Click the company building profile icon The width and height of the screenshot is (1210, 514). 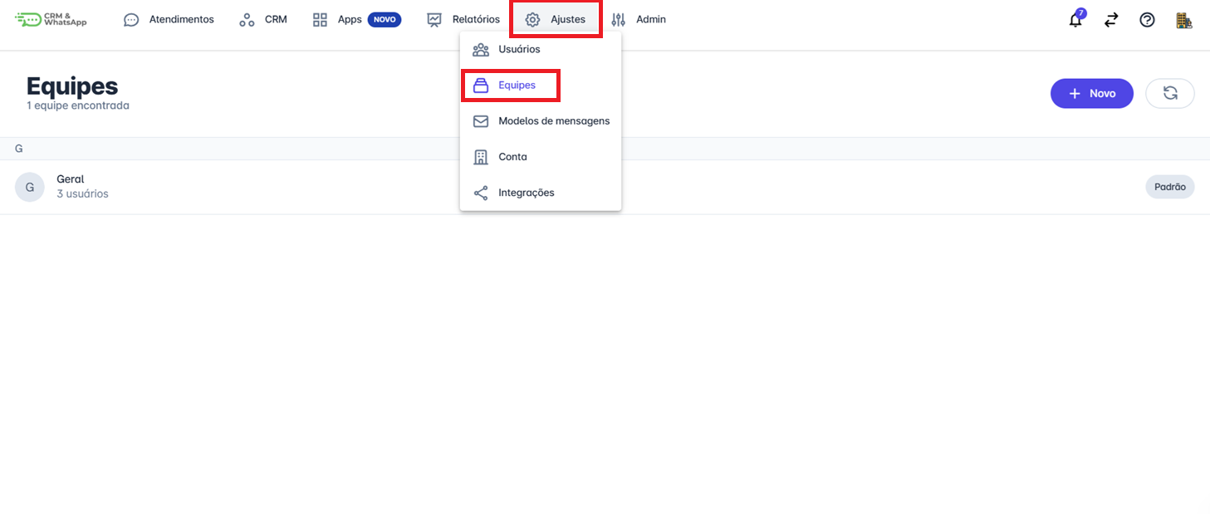coord(1184,20)
